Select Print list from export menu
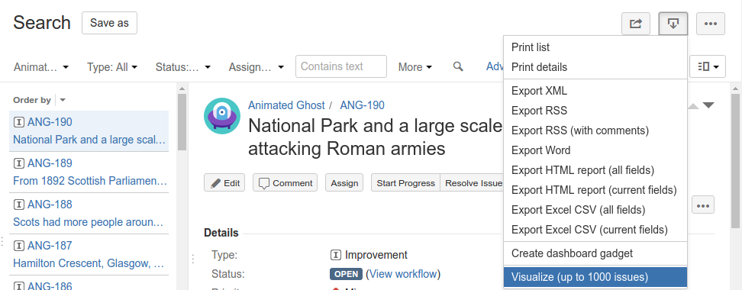 click(595, 47)
